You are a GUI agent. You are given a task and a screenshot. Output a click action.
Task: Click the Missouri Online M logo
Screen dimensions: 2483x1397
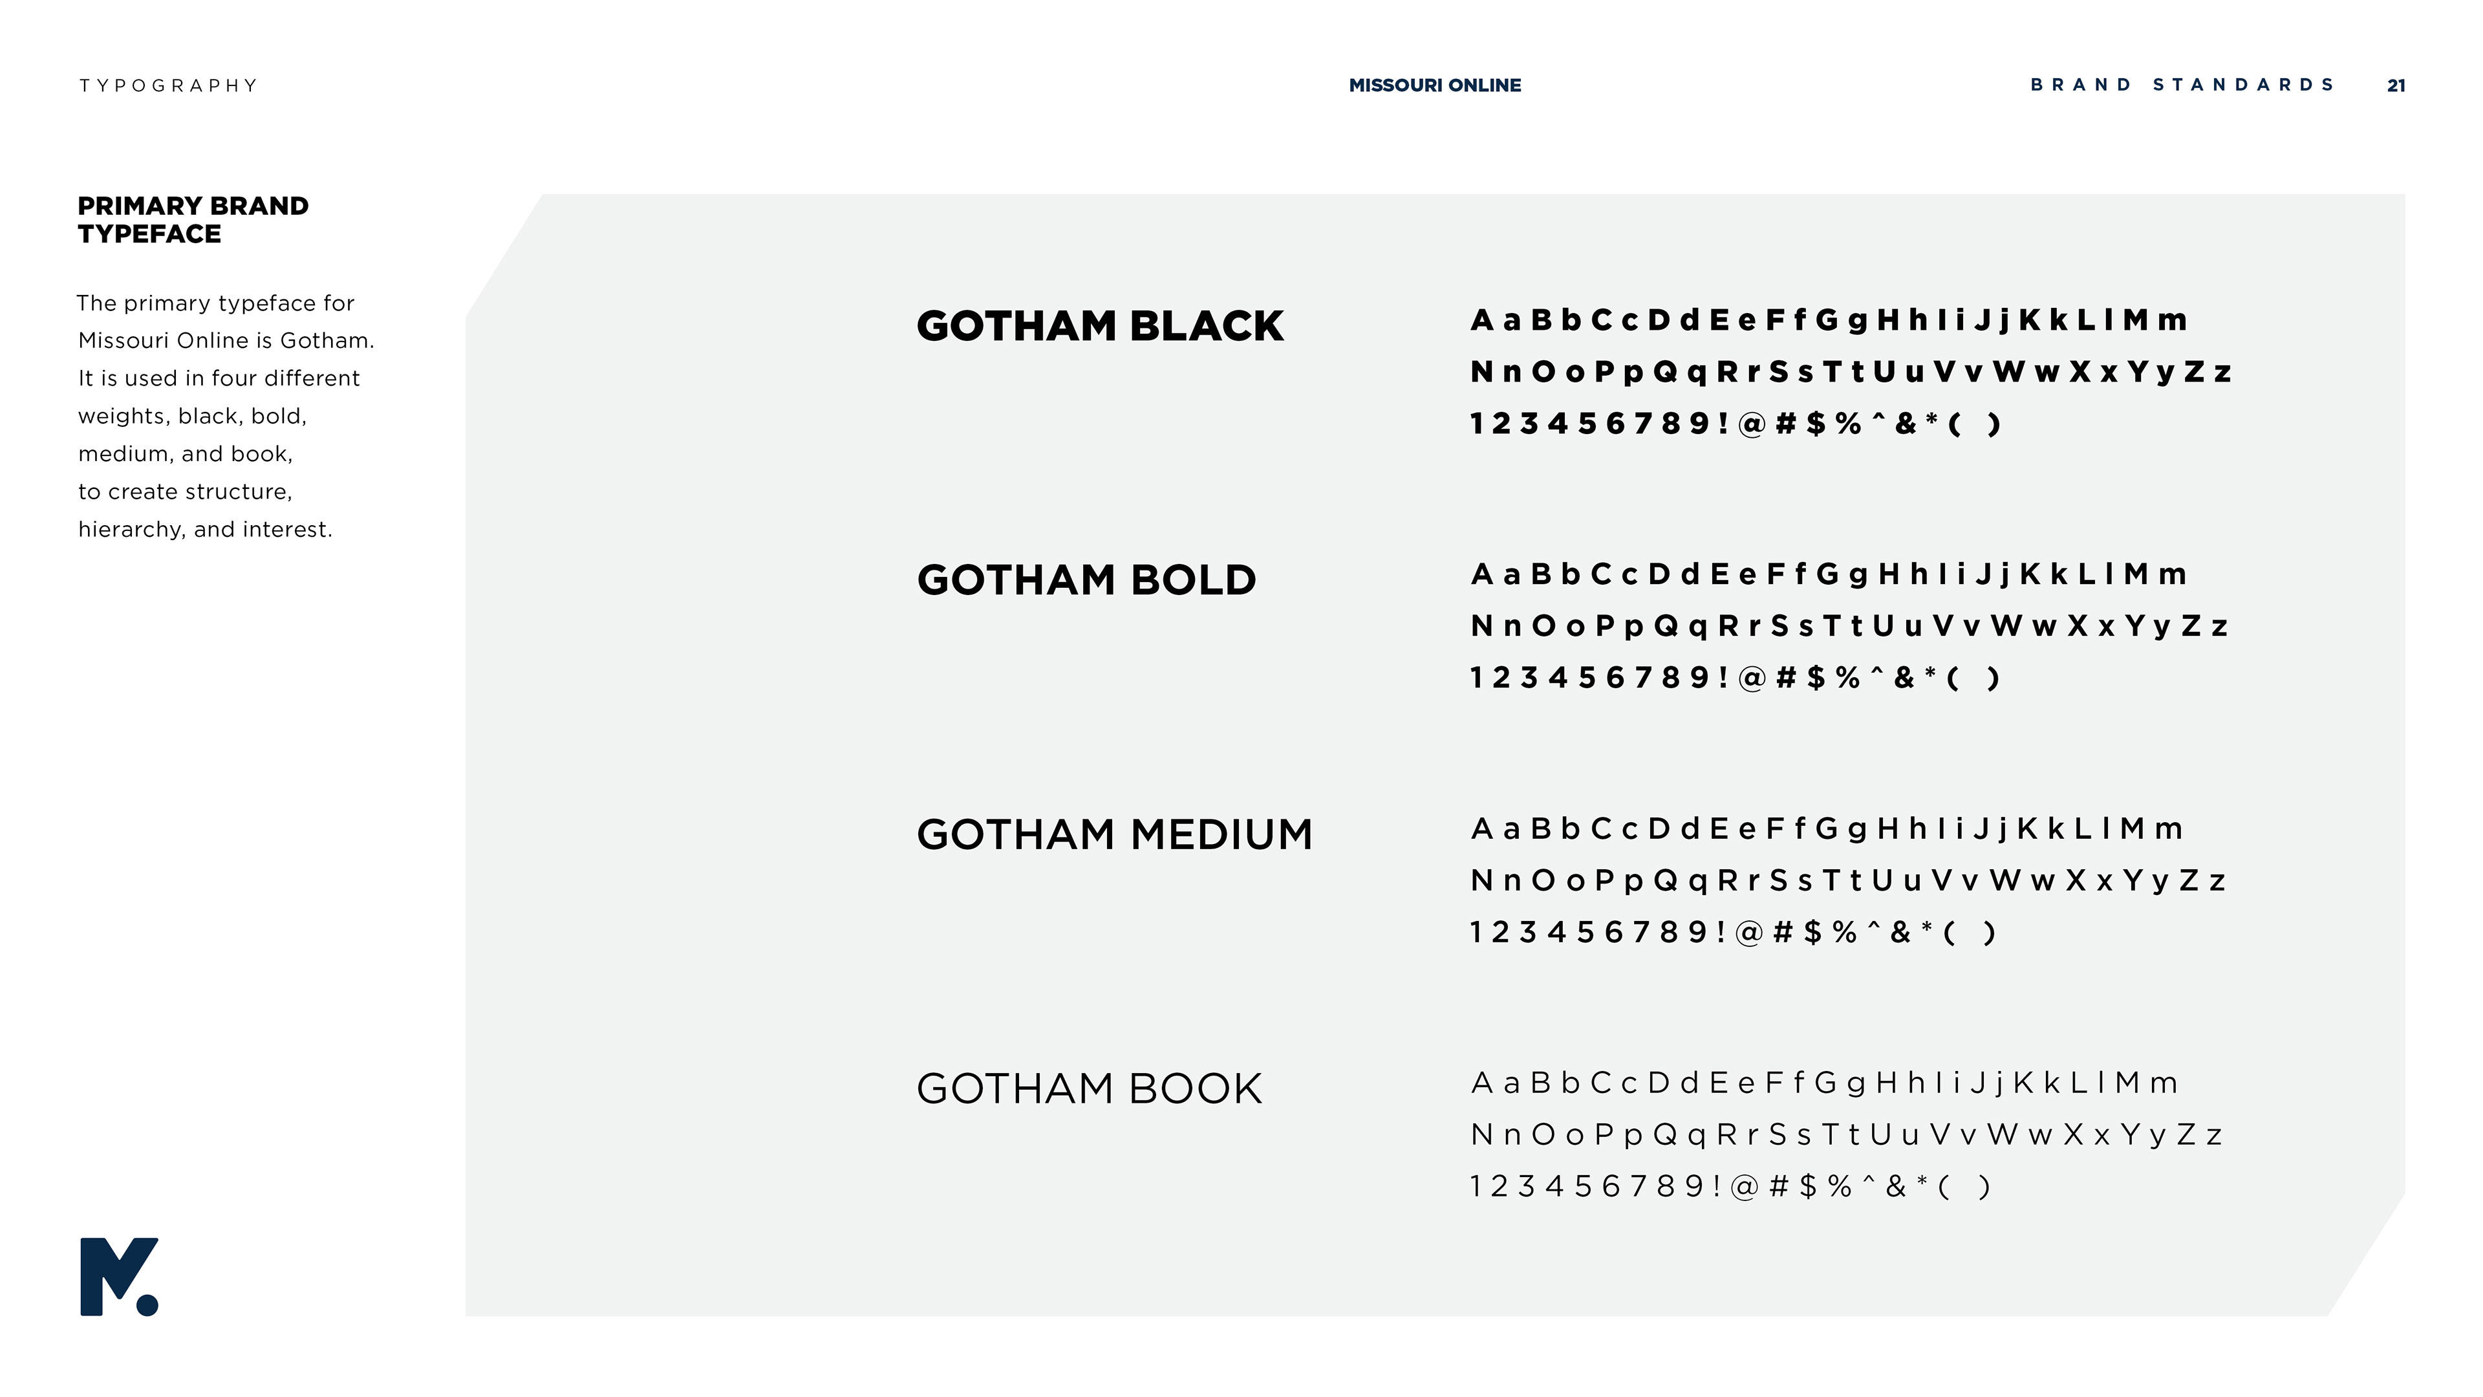point(120,1277)
